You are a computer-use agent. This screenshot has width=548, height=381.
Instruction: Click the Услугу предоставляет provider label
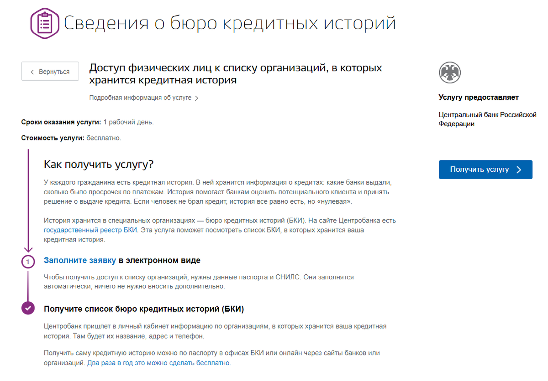(479, 97)
